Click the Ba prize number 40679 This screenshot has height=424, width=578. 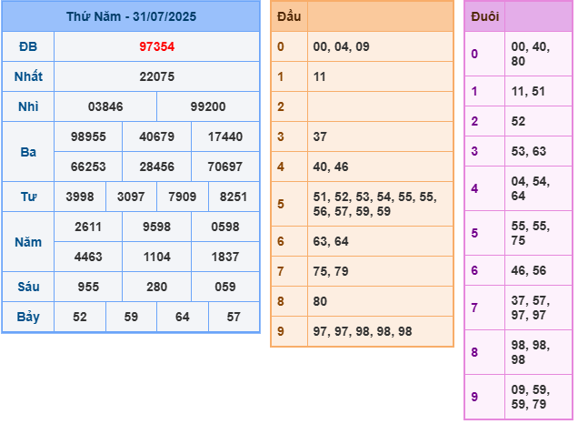tap(156, 136)
